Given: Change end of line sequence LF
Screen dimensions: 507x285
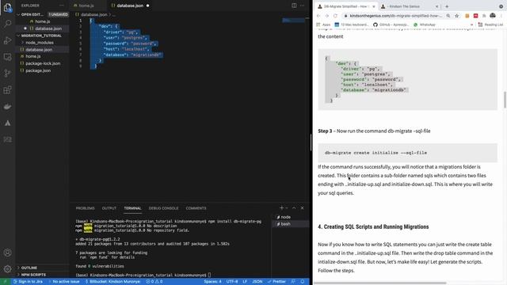Looking at the screenshot, I should coord(245,282).
